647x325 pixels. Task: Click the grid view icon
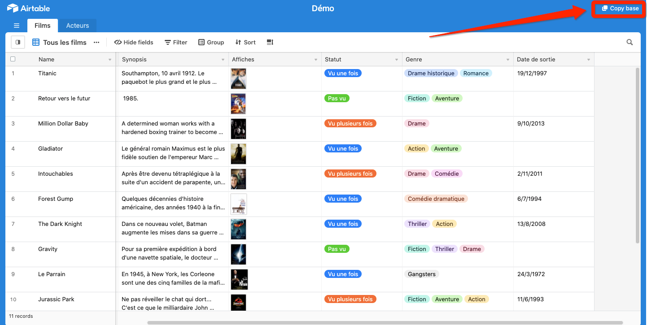(36, 42)
